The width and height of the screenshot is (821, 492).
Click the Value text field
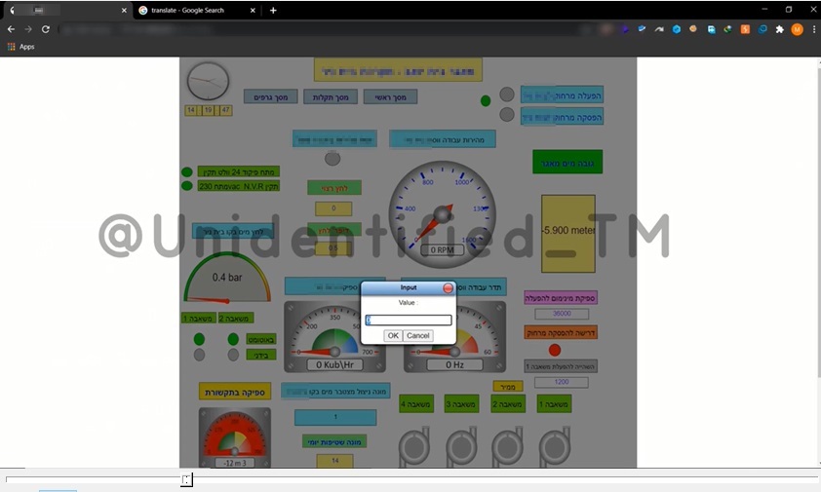point(409,320)
